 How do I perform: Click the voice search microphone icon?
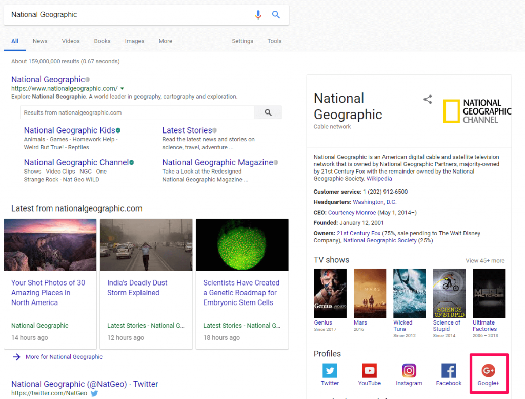point(258,15)
